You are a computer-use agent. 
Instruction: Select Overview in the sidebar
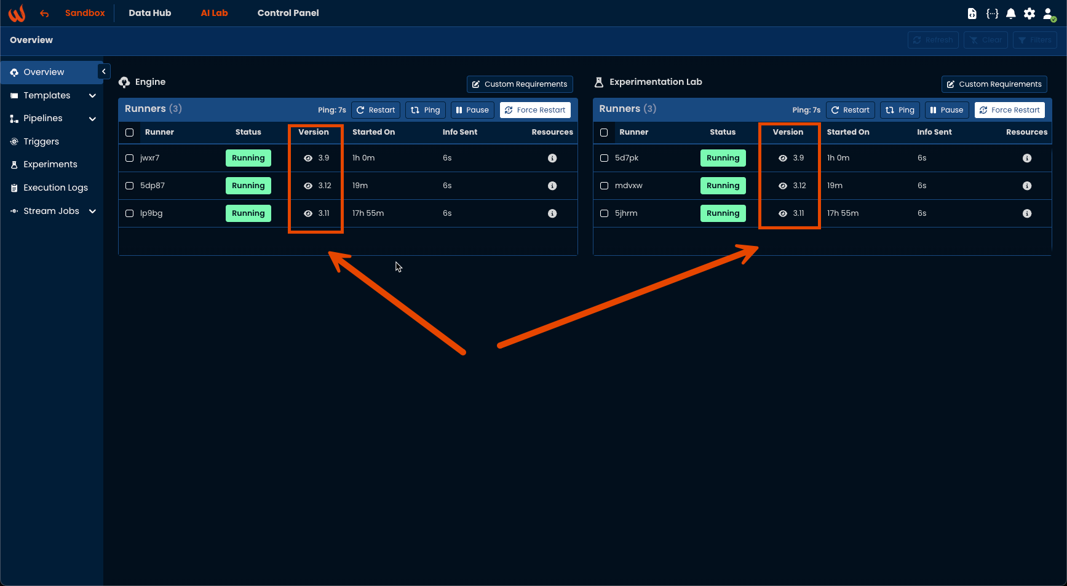click(52, 72)
